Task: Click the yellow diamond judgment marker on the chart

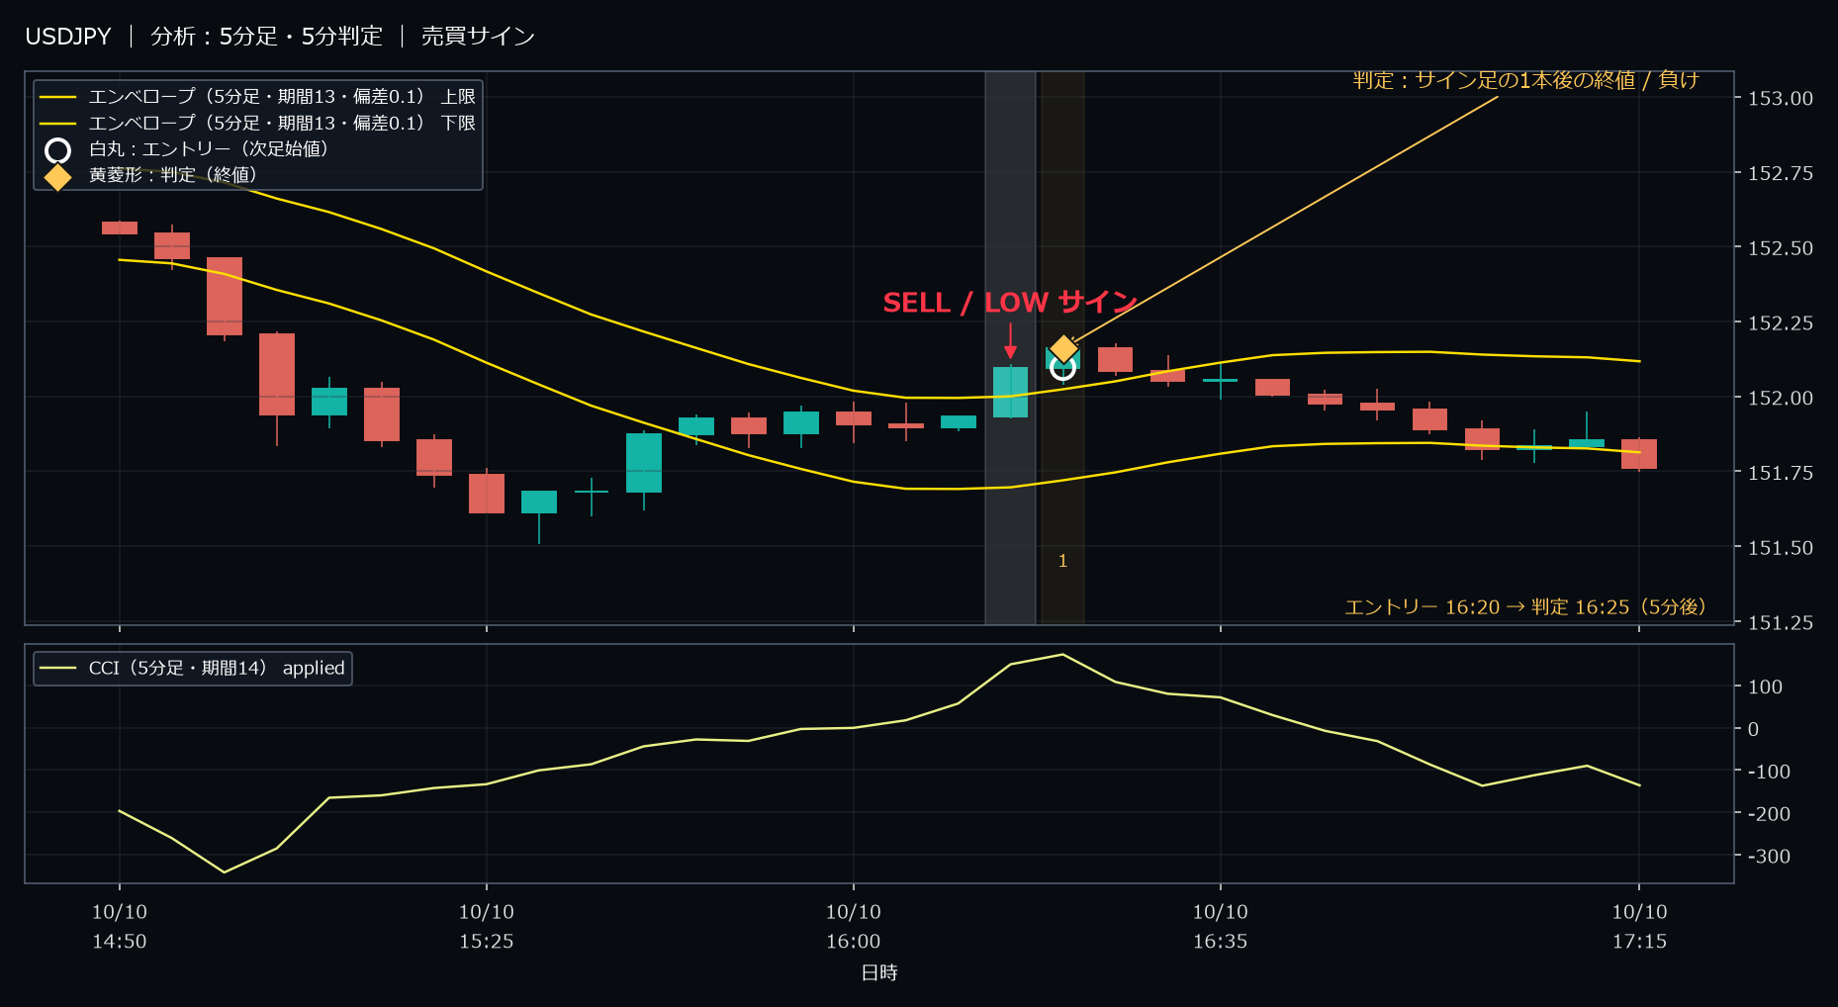Action: [x=1063, y=349]
